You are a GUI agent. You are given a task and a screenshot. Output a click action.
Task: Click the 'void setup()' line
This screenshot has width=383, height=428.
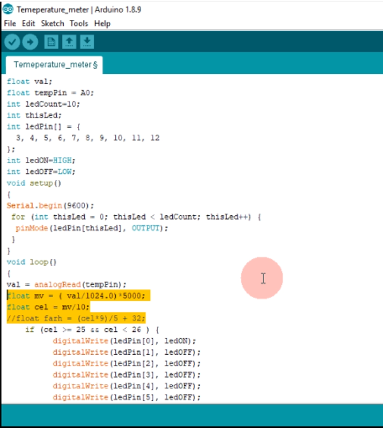click(34, 183)
